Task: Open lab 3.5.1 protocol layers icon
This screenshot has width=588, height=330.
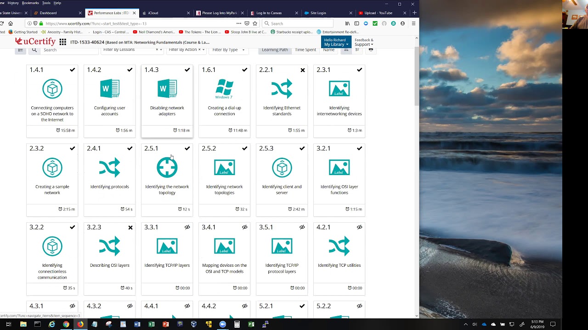Action: [282, 247]
